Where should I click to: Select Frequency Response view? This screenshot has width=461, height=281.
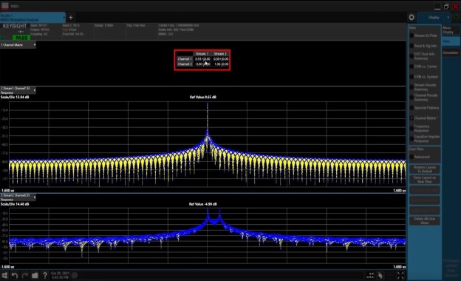coord(420,128)
